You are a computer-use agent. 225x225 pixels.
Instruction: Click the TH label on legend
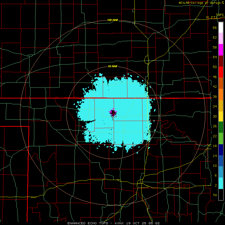[215, 195]
